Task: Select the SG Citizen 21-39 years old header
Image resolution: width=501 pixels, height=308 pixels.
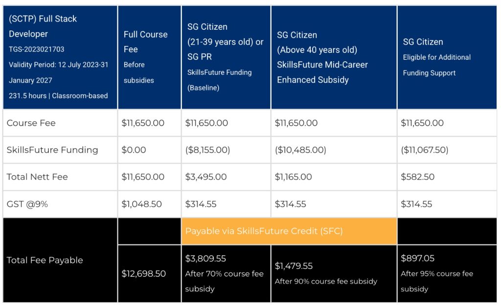Action: coord(226,57)
